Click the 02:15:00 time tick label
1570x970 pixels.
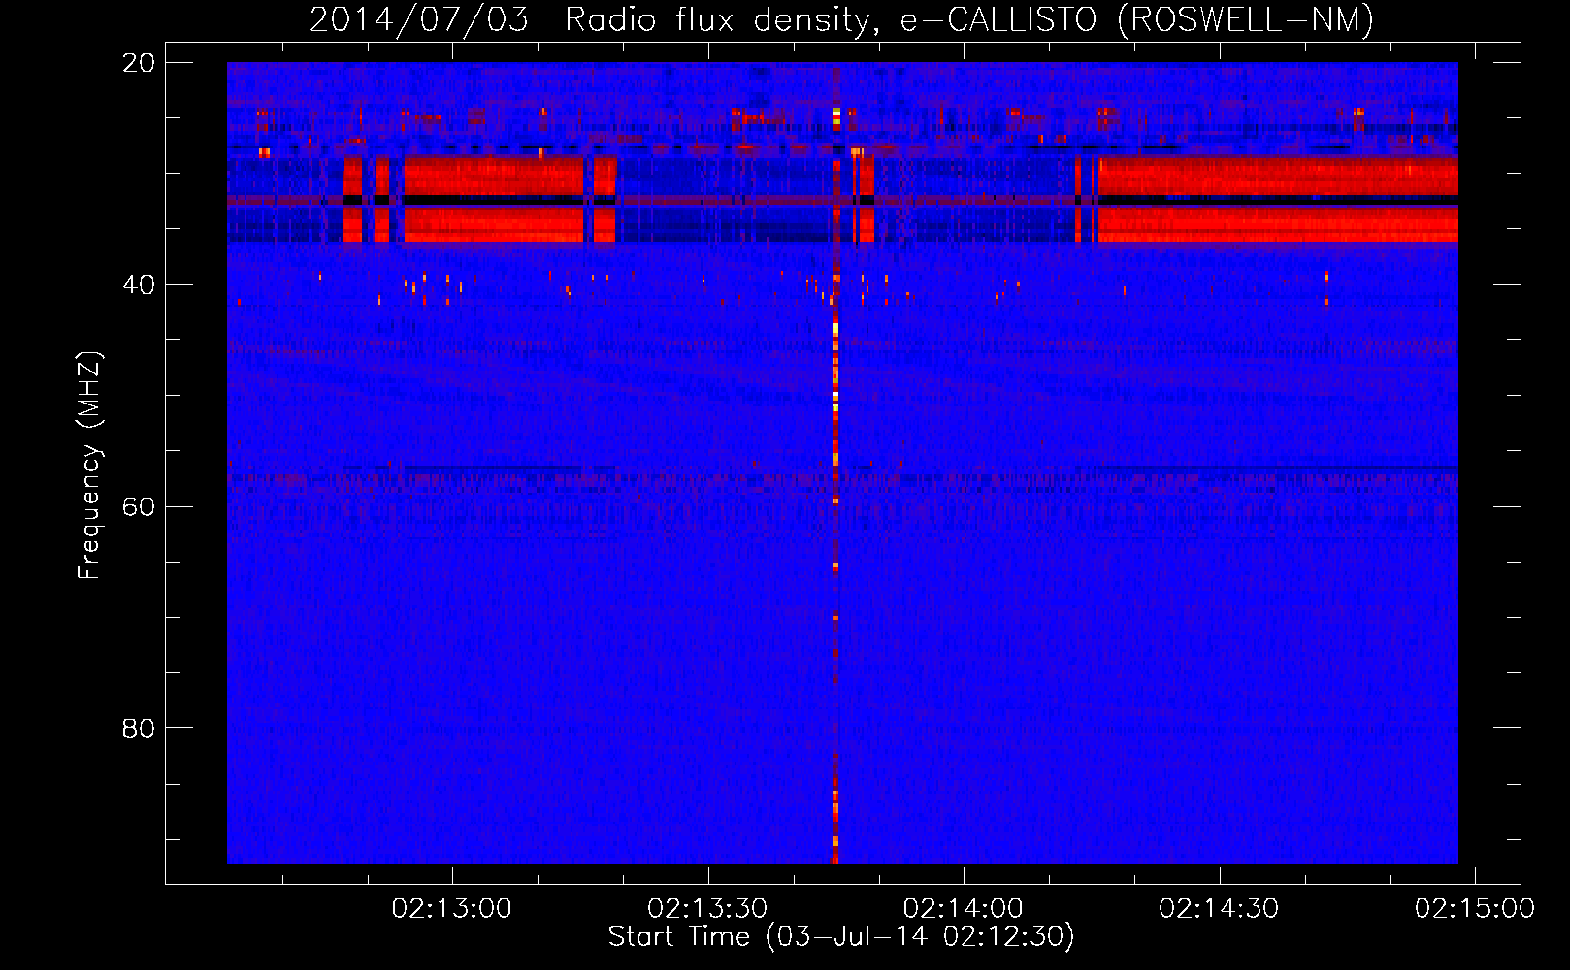(x=1475, y=909)
